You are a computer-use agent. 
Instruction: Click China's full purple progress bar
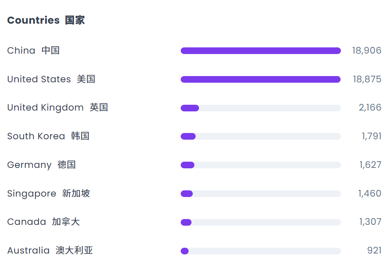coord(261,51)
